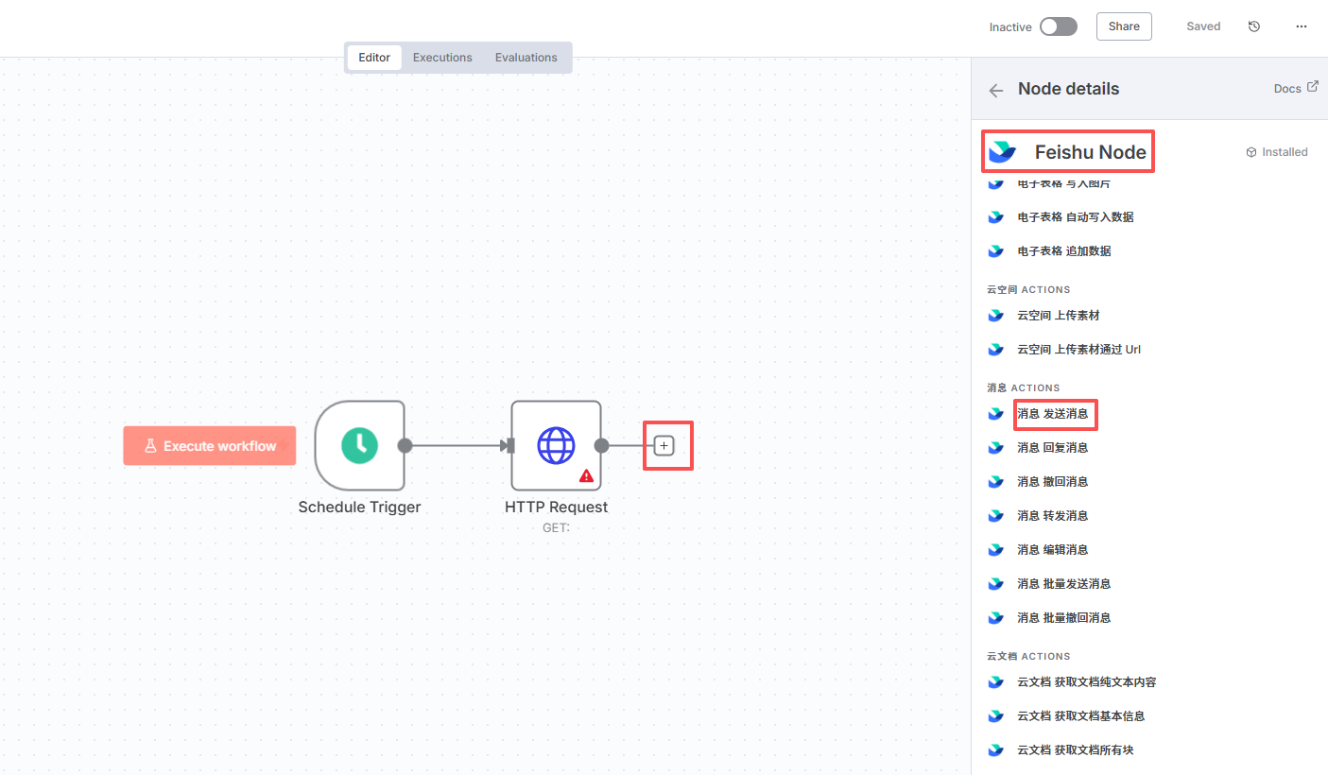Go back using the Node details arrow
Screen dimensions: 1328x775
point(995,90)
